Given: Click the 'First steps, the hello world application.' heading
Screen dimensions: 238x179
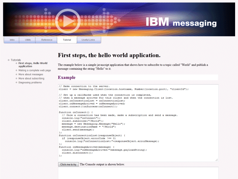Looking at the screenshot, I should point(109,55).
